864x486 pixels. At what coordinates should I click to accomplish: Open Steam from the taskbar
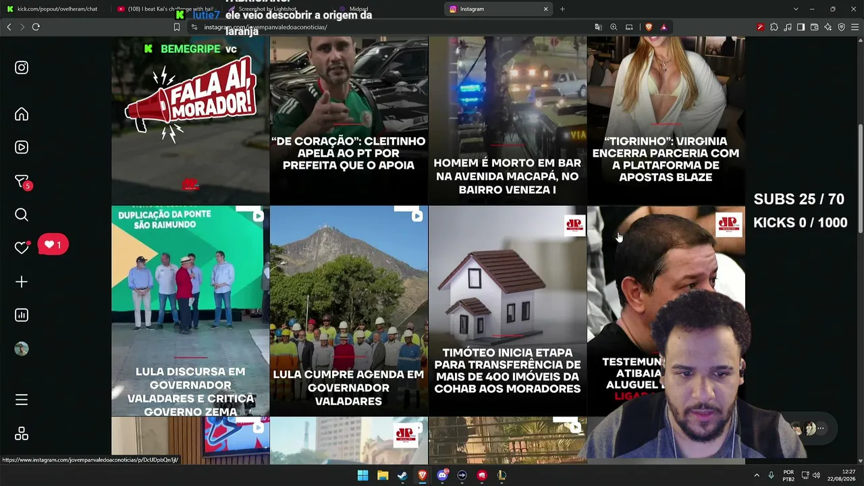[402, 475]
